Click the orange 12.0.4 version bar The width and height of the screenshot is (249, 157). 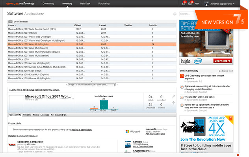tap(94, 109)
